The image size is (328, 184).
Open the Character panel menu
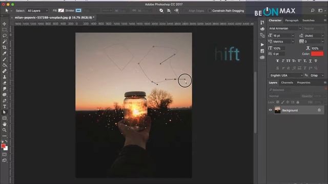325,20
